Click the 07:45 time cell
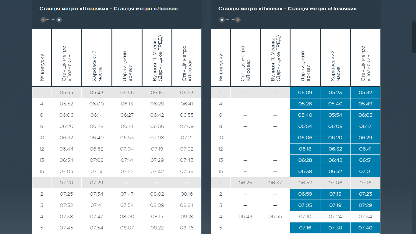 tap(66, 228)
